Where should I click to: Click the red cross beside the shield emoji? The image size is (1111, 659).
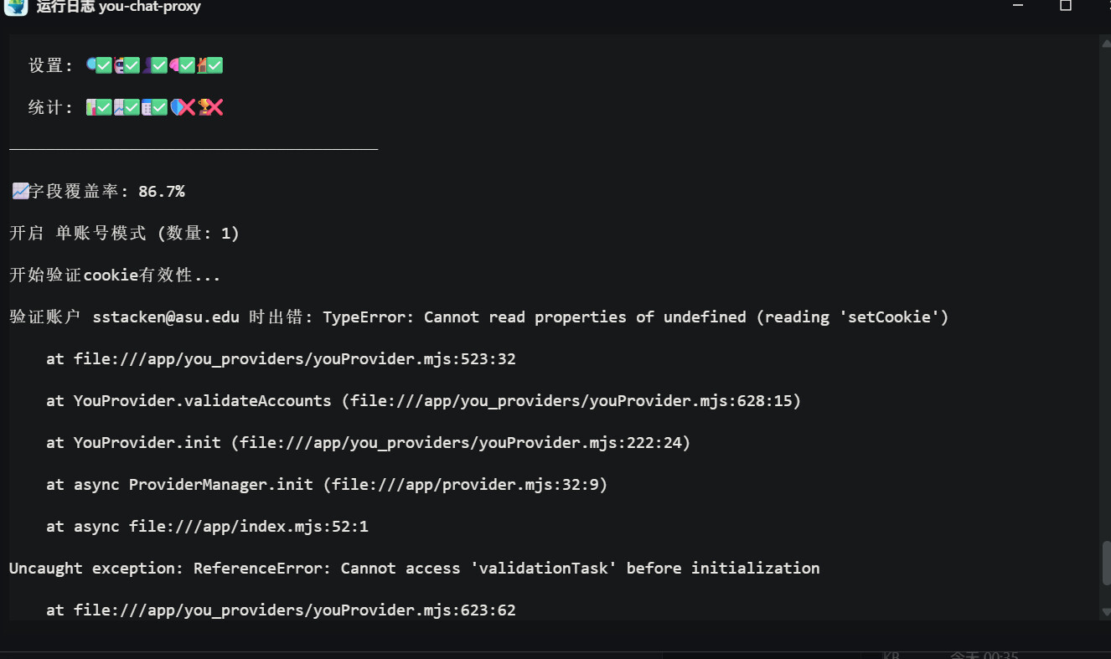pyautogui.click(x=187, y=107)
